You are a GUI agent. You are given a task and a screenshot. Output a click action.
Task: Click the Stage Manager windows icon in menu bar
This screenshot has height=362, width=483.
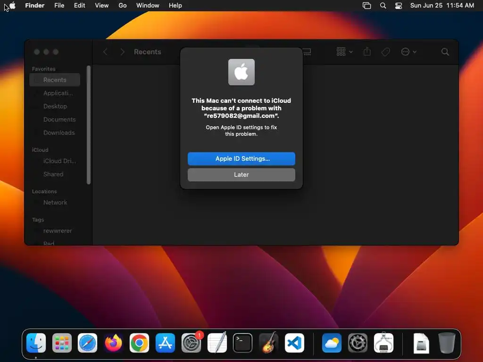(x=366, y=6)
